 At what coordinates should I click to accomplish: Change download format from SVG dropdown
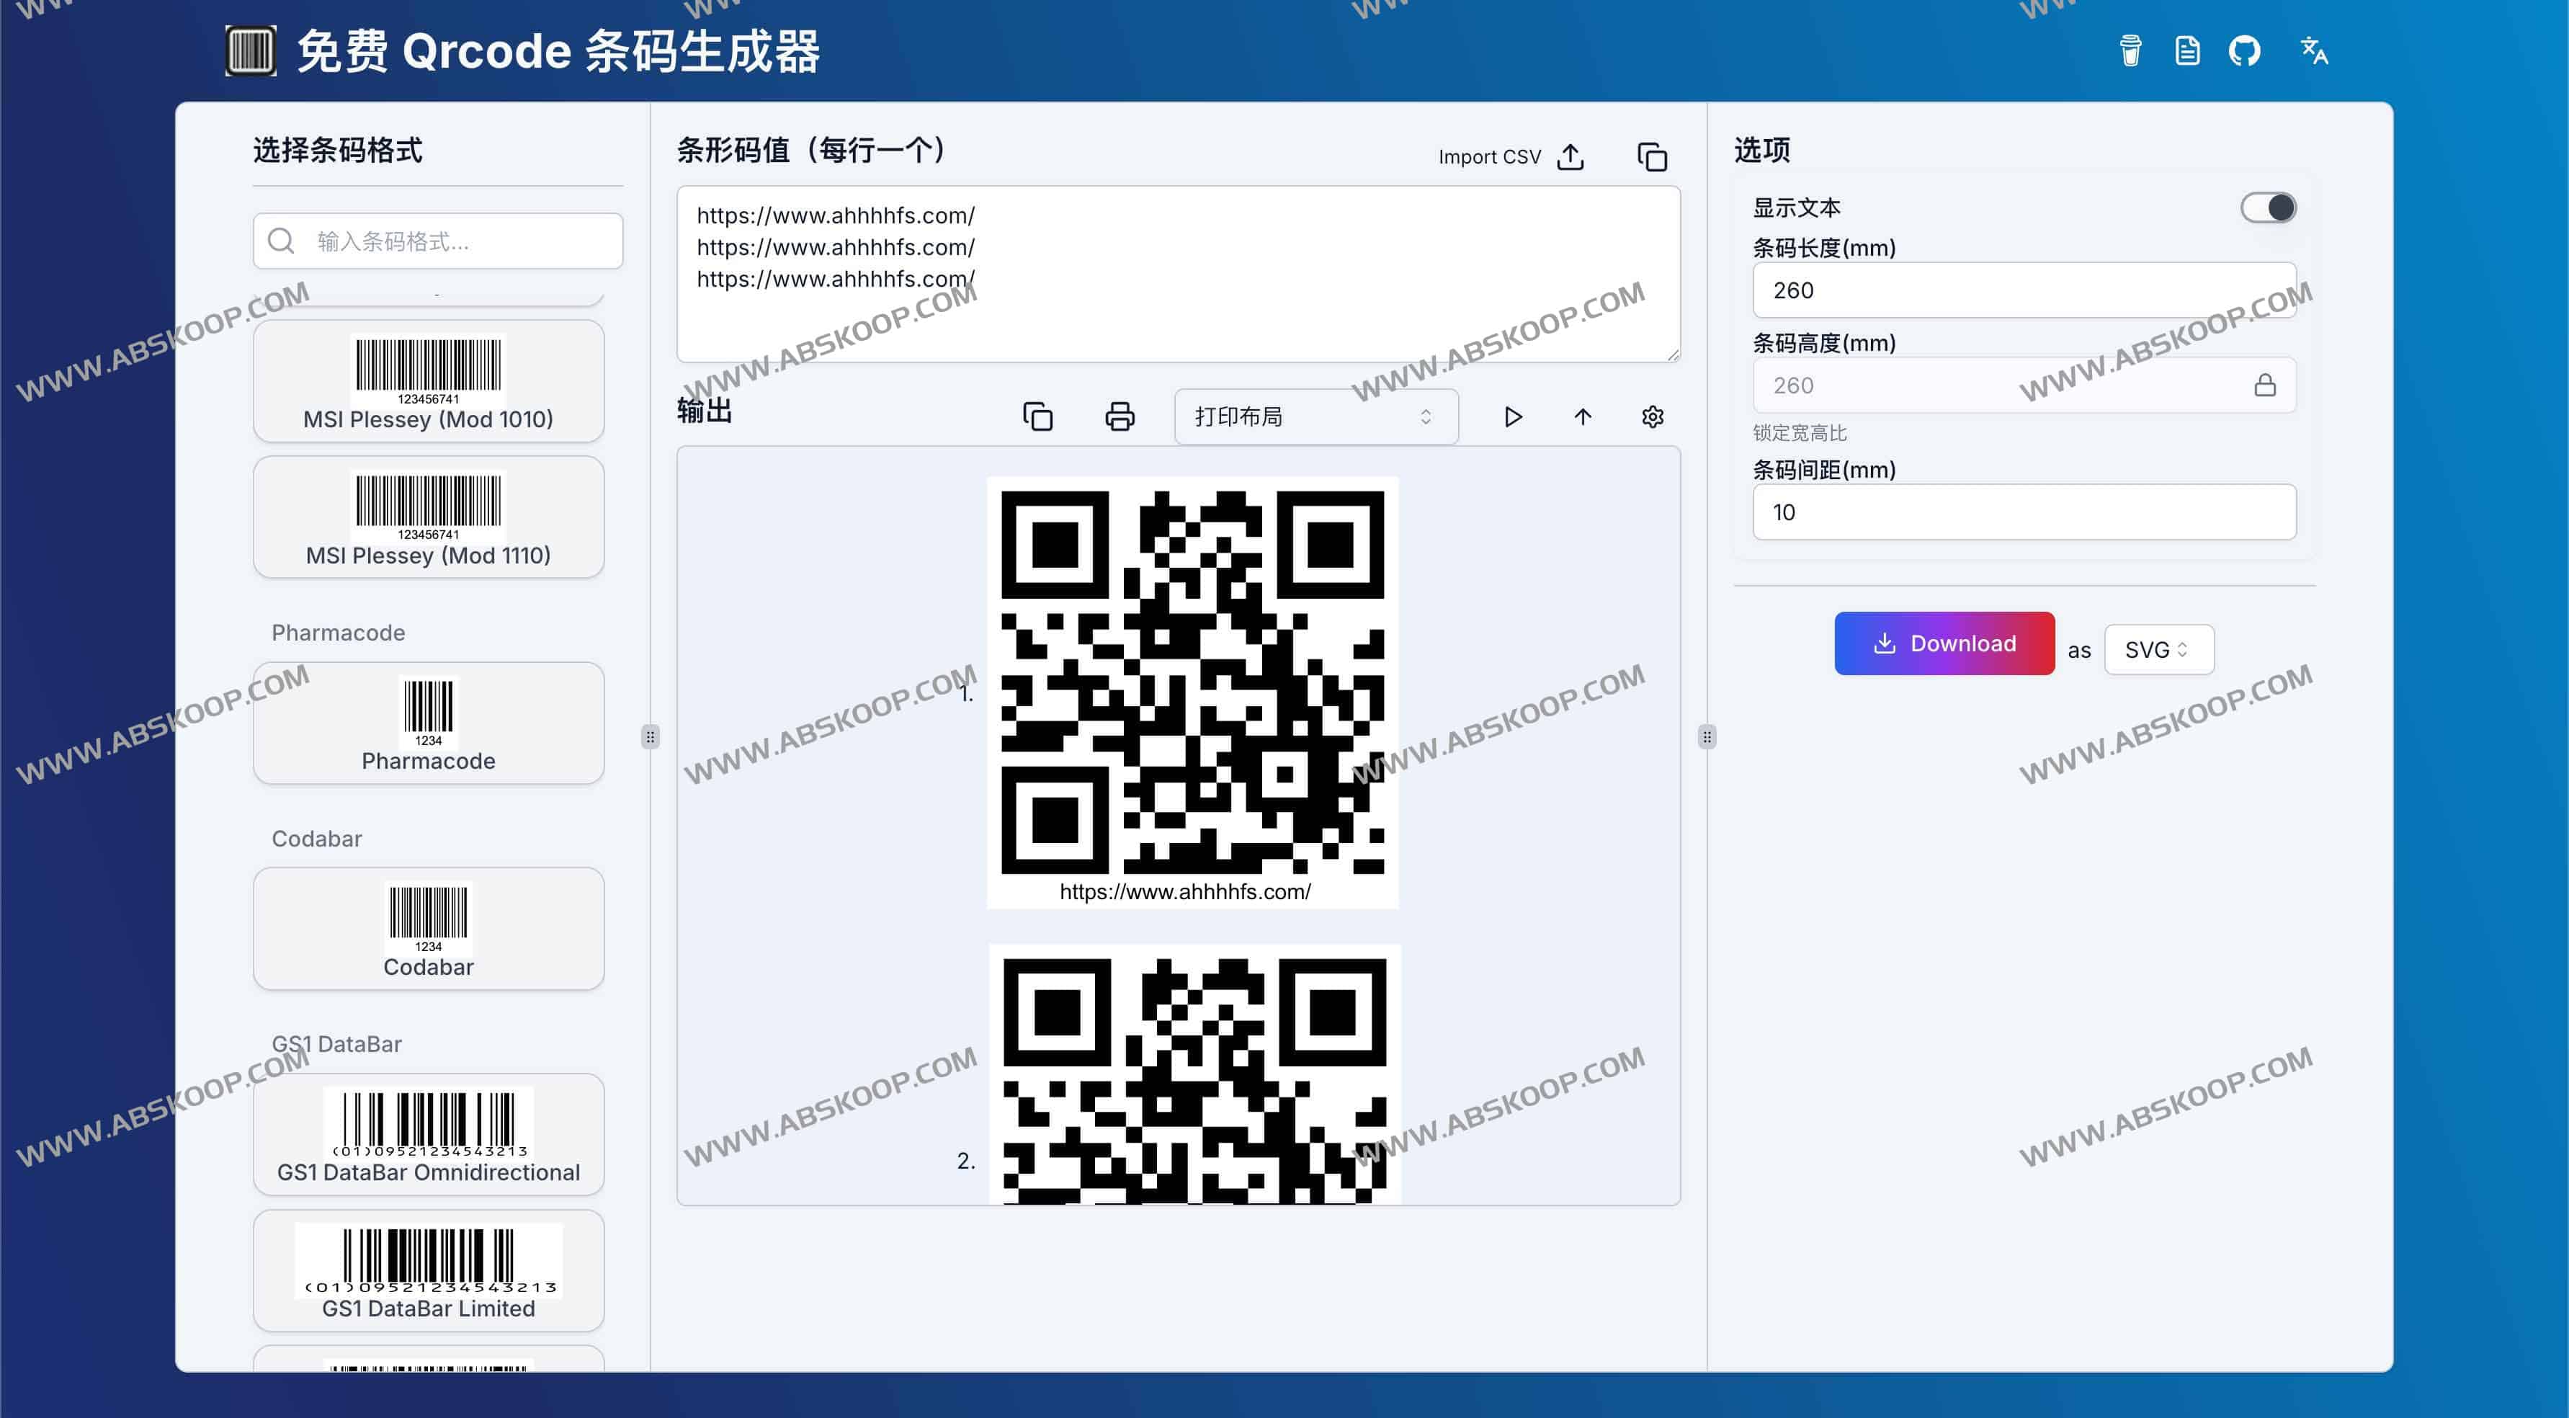2158,649
